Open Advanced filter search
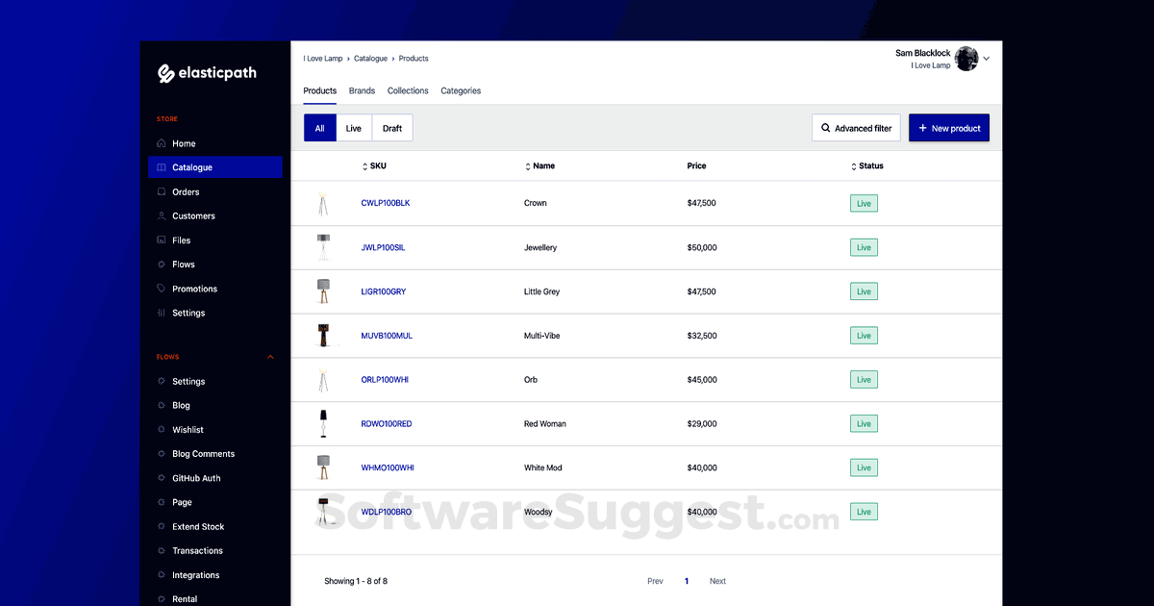1154x606 pixels. [x=856, y=127]
